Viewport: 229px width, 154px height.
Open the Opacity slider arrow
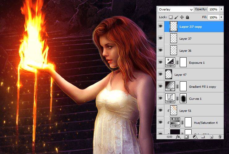[x=221, y=9]
